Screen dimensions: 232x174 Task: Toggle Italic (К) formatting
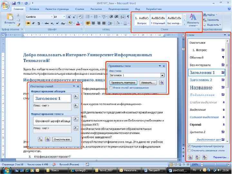tap(33, 23)
